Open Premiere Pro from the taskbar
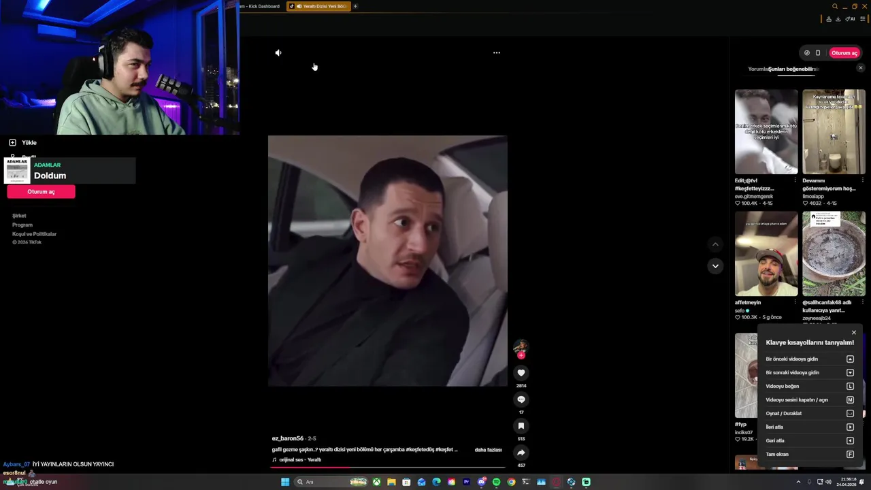The width and height of the screenshot is (871, 490). (x=466, y=482)
